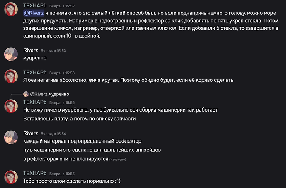Click ТЕХНАРЬ avatar next to 'Я без негатива' message
This screenshot has height=188, width=286.
click(x=11, y=76)
